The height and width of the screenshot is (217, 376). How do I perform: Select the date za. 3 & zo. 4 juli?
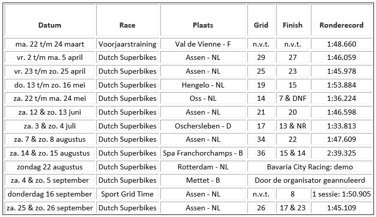[x=50, y=126]
